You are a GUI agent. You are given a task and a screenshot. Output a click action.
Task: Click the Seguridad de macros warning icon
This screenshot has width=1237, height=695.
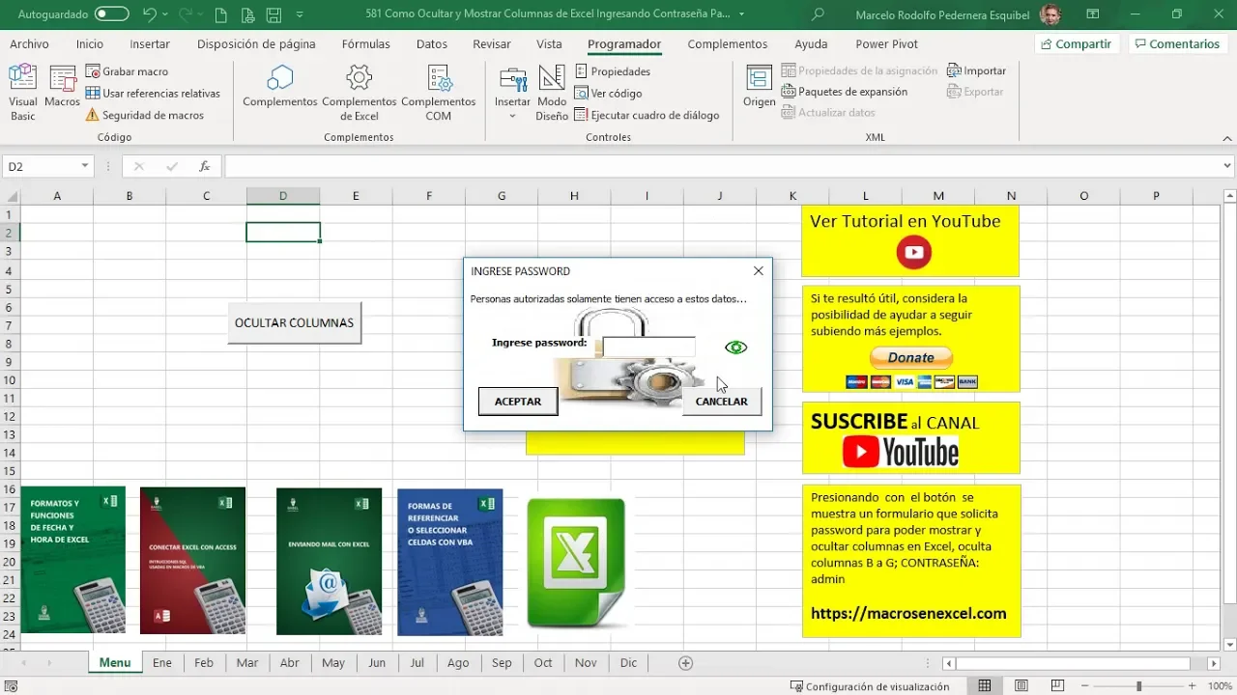(93, 115)
